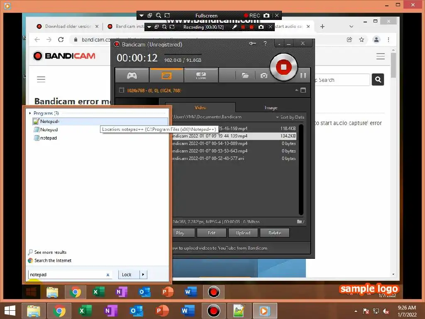The width and height of the screenshot is (425, 319).
Task: Open Chrome profile avatar icon
Action: tap(376, 39)
